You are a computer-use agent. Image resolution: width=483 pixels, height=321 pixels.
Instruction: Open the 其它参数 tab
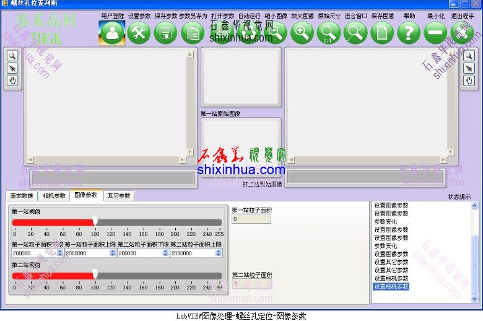pos(119,196)
